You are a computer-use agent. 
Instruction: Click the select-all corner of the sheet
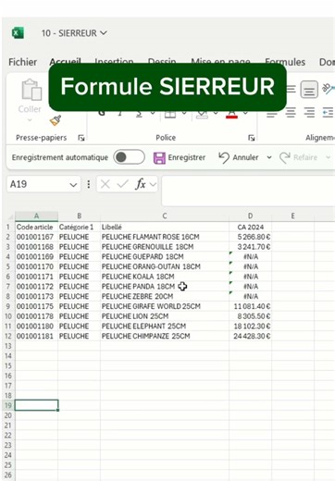click(9, 216)
